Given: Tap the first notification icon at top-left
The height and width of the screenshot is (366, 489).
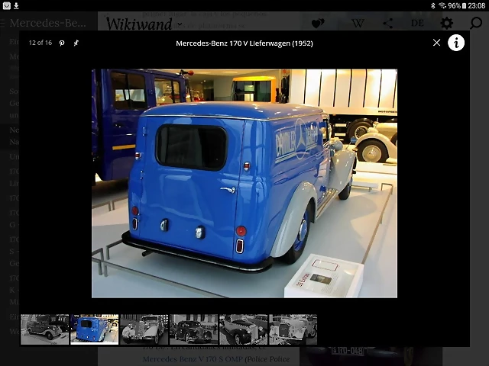Looking at the screenshot, I should coord(7,5).
